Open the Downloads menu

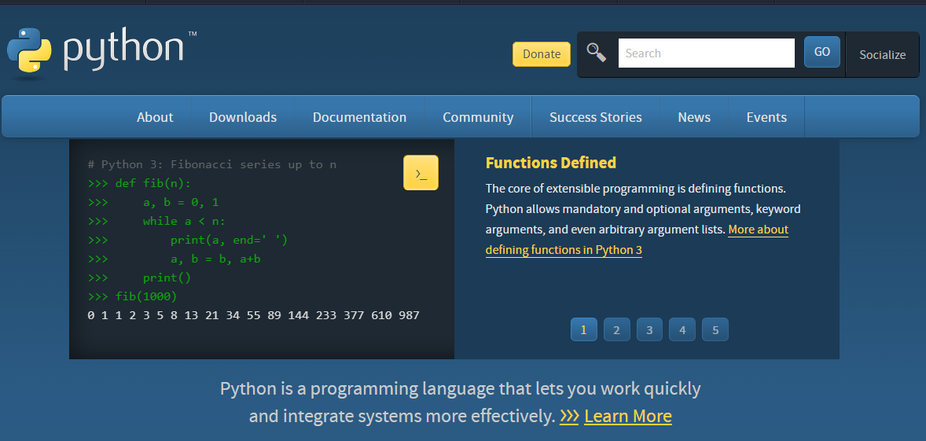tap(243, 117)
